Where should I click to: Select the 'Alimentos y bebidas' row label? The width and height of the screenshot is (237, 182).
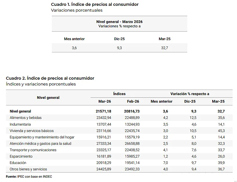(26, 118)
